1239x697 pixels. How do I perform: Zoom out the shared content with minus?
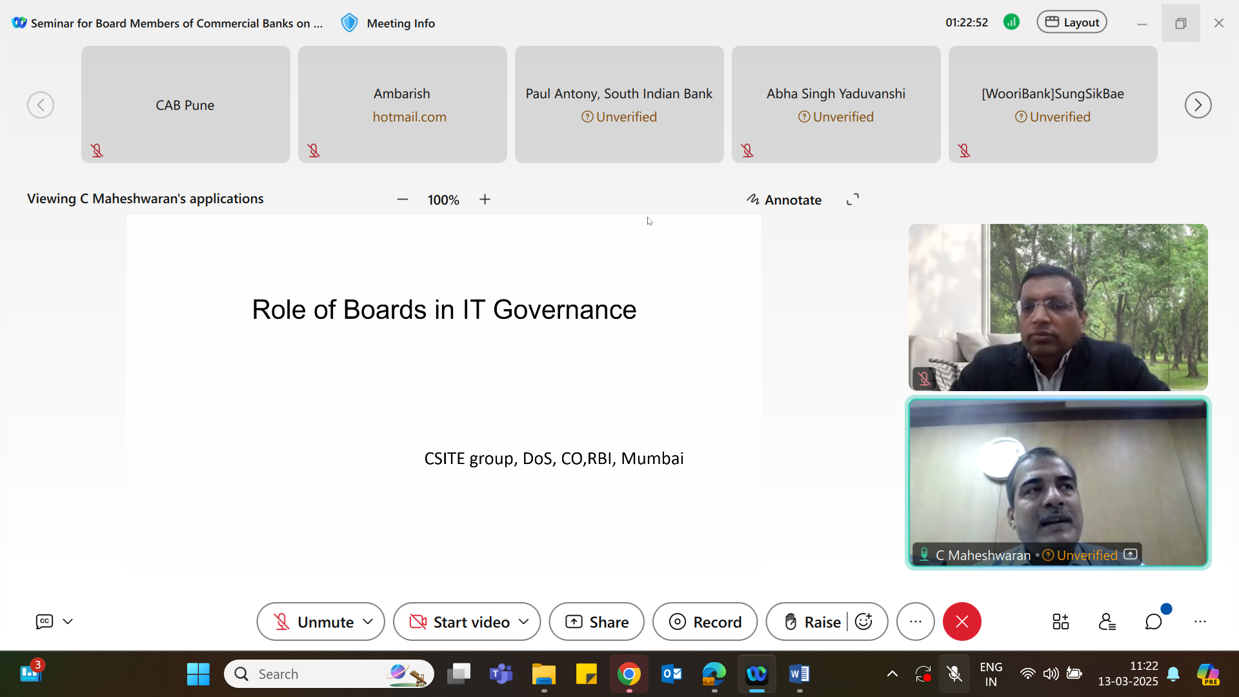403,199
